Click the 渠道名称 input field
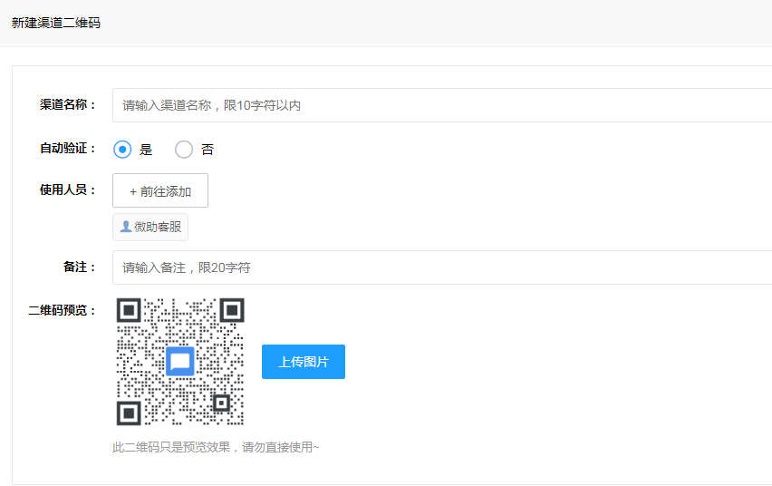This screenshot has height=486, width=772. pos(442,105)
